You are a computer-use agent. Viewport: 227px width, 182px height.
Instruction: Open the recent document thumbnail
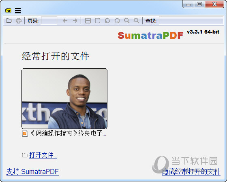[64, 99]
